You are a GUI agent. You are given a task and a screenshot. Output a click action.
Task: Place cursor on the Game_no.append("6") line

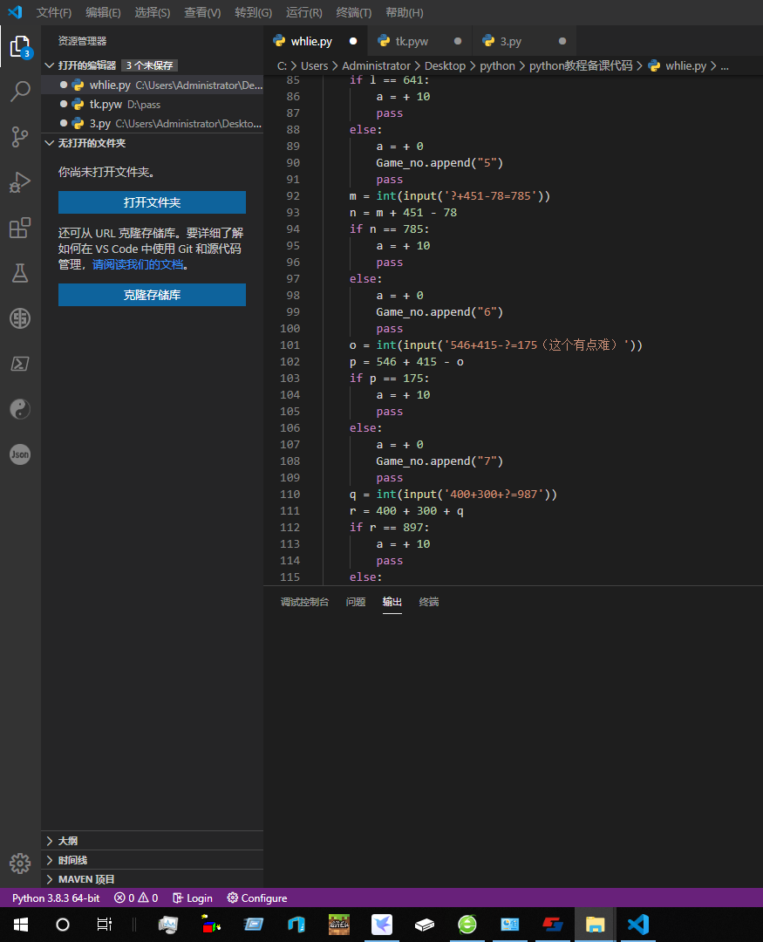tap(439, 311)
